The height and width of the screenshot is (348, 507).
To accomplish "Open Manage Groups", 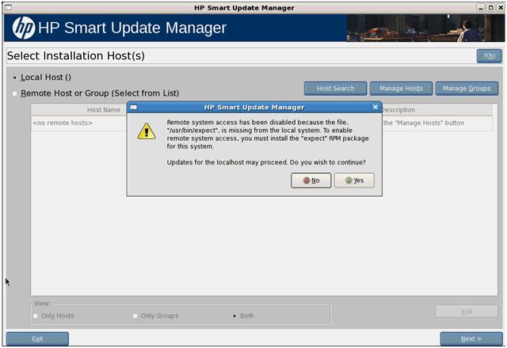I will (x=467, y=89).
